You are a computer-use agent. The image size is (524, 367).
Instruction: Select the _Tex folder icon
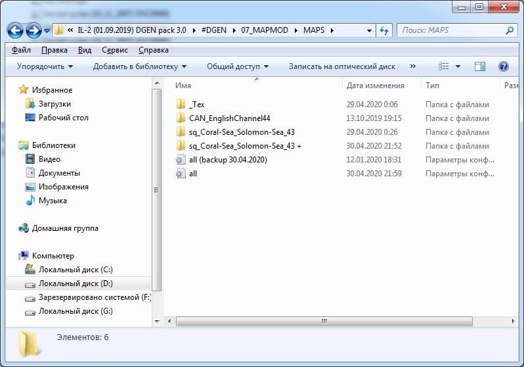point(181,104)
